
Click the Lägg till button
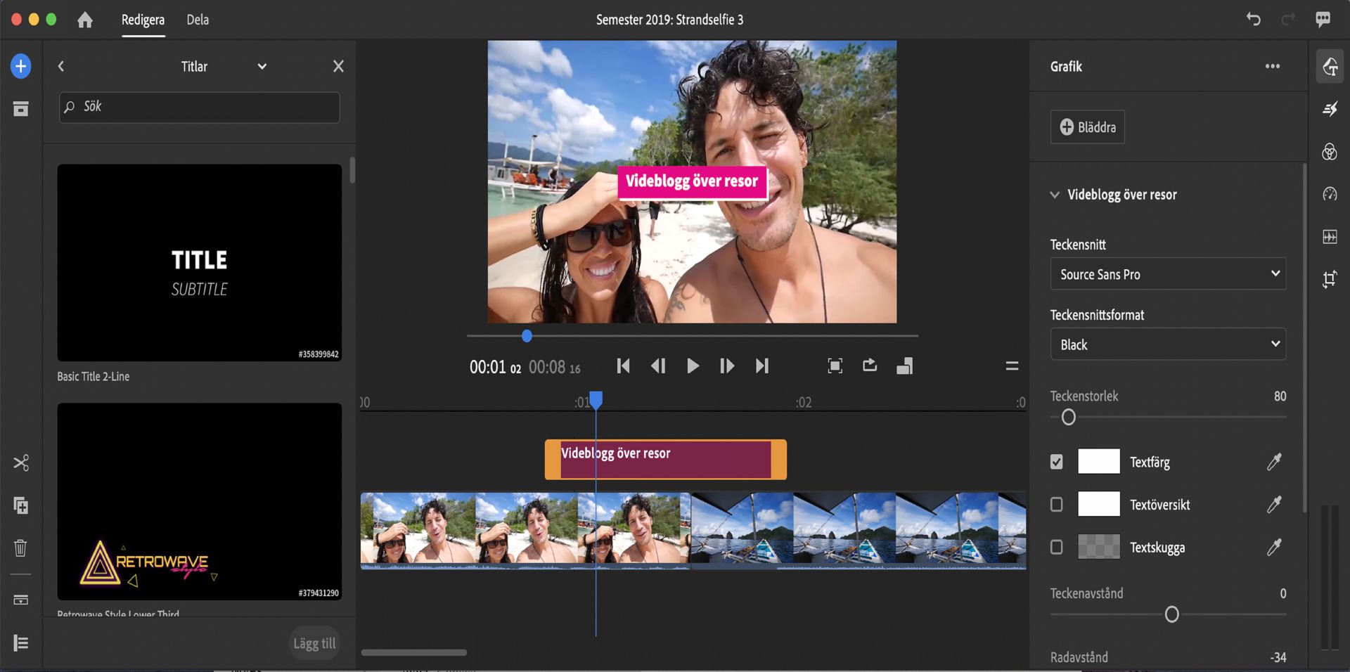(x=314, y=643)
